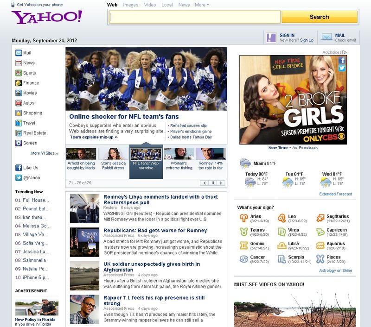Screen dimensions: 371x327
Task: Open trending item 'iPhone 5 p...'
Action: pyautogui.click(x=36, y=277)
